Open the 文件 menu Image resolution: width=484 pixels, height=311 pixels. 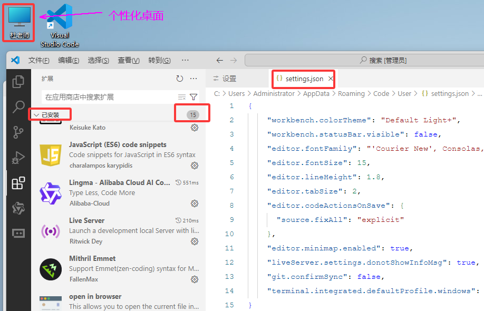39,61
